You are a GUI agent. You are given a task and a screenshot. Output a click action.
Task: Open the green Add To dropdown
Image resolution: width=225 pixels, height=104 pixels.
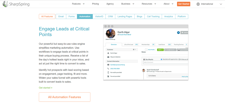[x=160, y=50]
